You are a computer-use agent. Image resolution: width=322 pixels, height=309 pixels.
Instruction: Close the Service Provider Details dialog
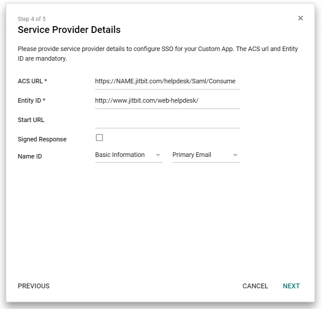point(300,18)
